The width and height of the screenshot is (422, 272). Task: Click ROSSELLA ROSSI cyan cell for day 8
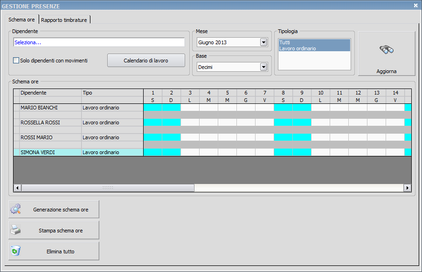[283, 122]
